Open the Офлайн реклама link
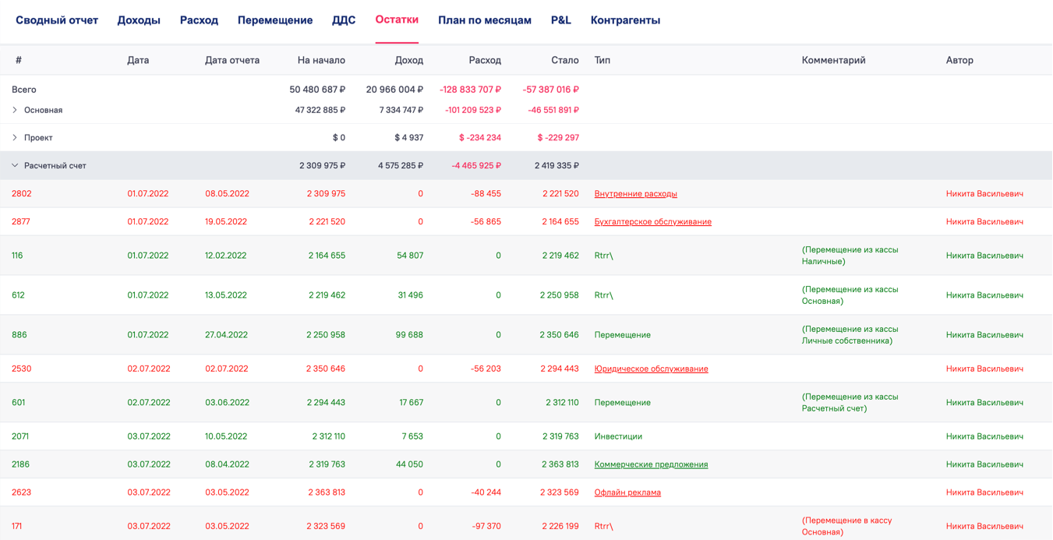This screenshot has width=1053, height=540. [627, 492]
